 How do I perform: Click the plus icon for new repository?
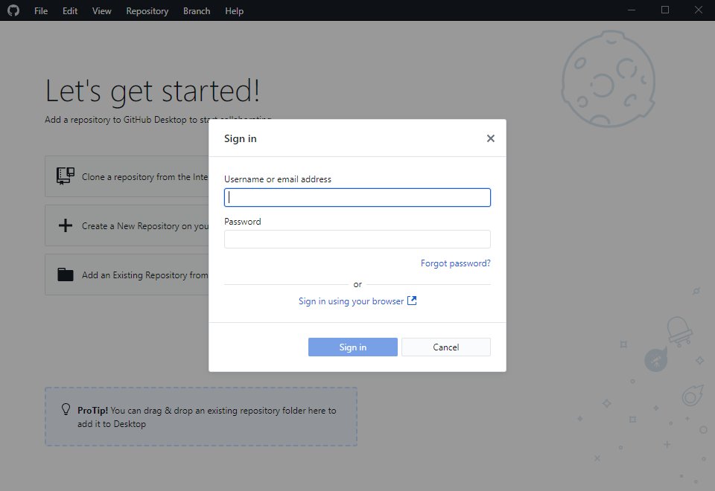(x=66, y=225)
